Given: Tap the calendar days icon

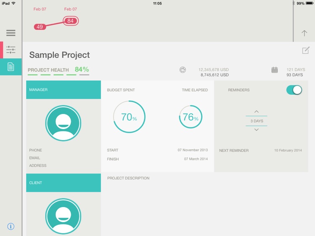Looking at the screenshot, I should 275,70.
